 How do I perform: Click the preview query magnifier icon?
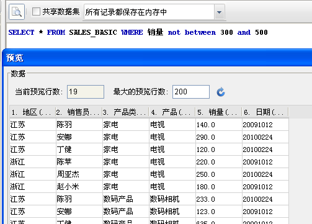[17, 12]
